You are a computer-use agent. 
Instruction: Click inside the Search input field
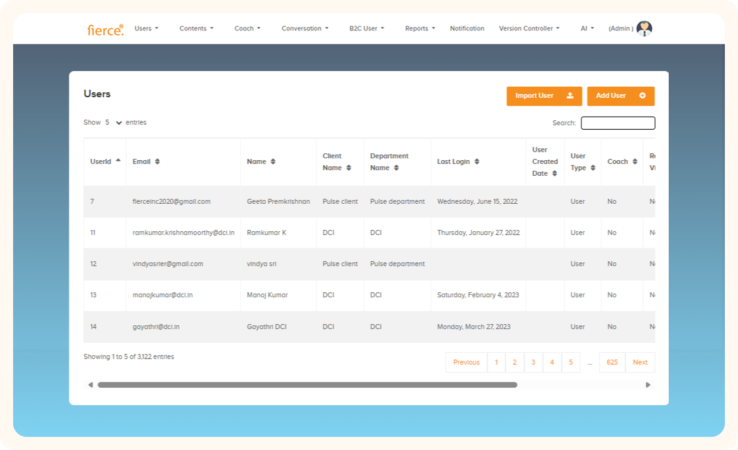[x=617, y=123]
